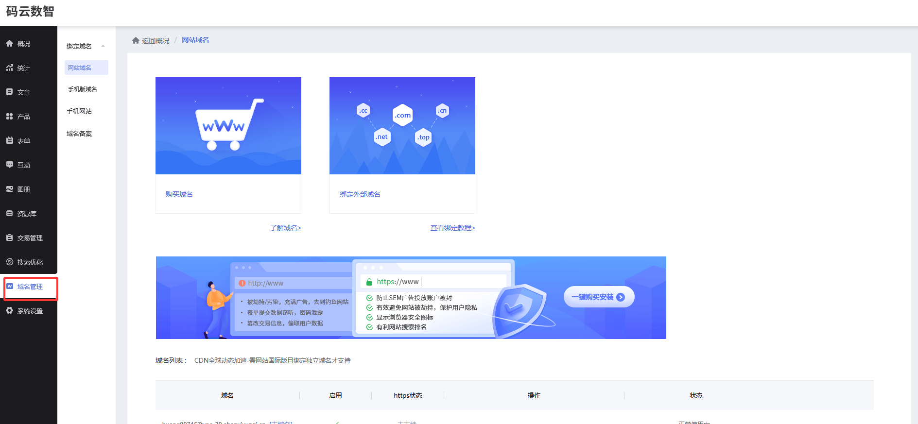Click the 产品 products grid icon
918x424 pixels.
tap(9, 117)
